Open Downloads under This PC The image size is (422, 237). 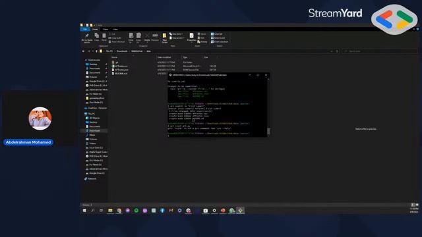tap(94, 130)
